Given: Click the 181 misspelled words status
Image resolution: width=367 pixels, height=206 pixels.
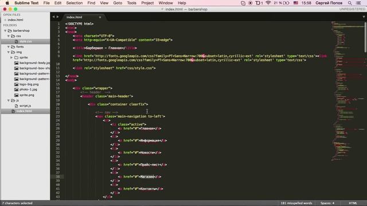Looking at the screenshot, I should pyautogui.click(x=296, y=203).
